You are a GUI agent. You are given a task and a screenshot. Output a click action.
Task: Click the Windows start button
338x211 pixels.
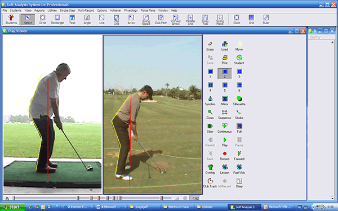coord(13,207)
